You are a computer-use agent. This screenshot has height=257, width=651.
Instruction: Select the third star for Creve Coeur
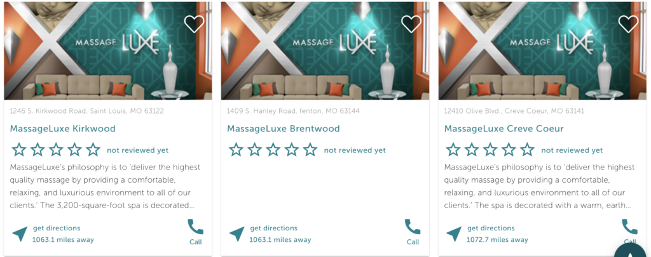490,150
